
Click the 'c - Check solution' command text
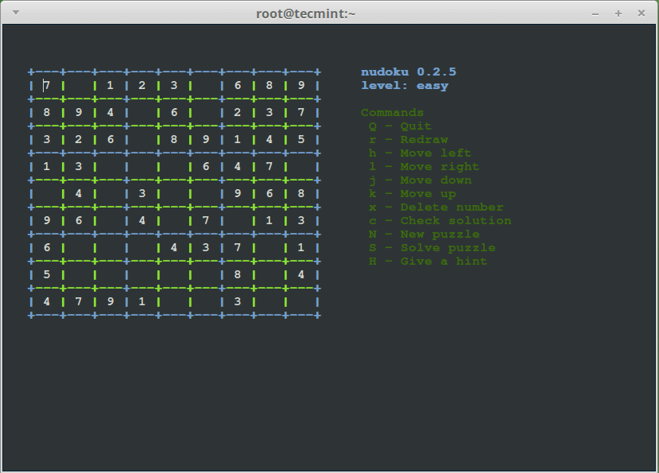pos(440,221)
